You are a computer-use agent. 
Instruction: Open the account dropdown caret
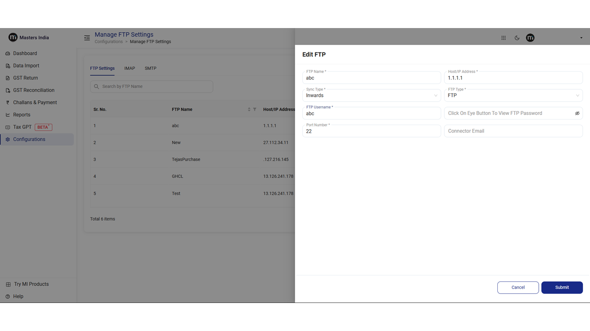click(581, 38)
